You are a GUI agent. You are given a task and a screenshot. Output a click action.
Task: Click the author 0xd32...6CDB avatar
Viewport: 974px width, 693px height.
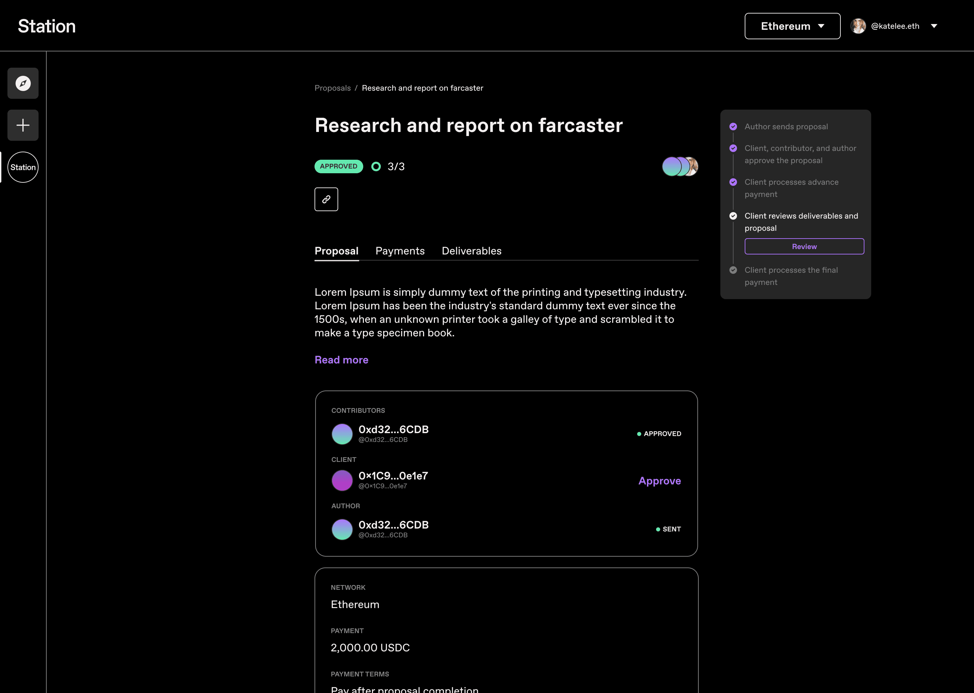click(342, 530)
